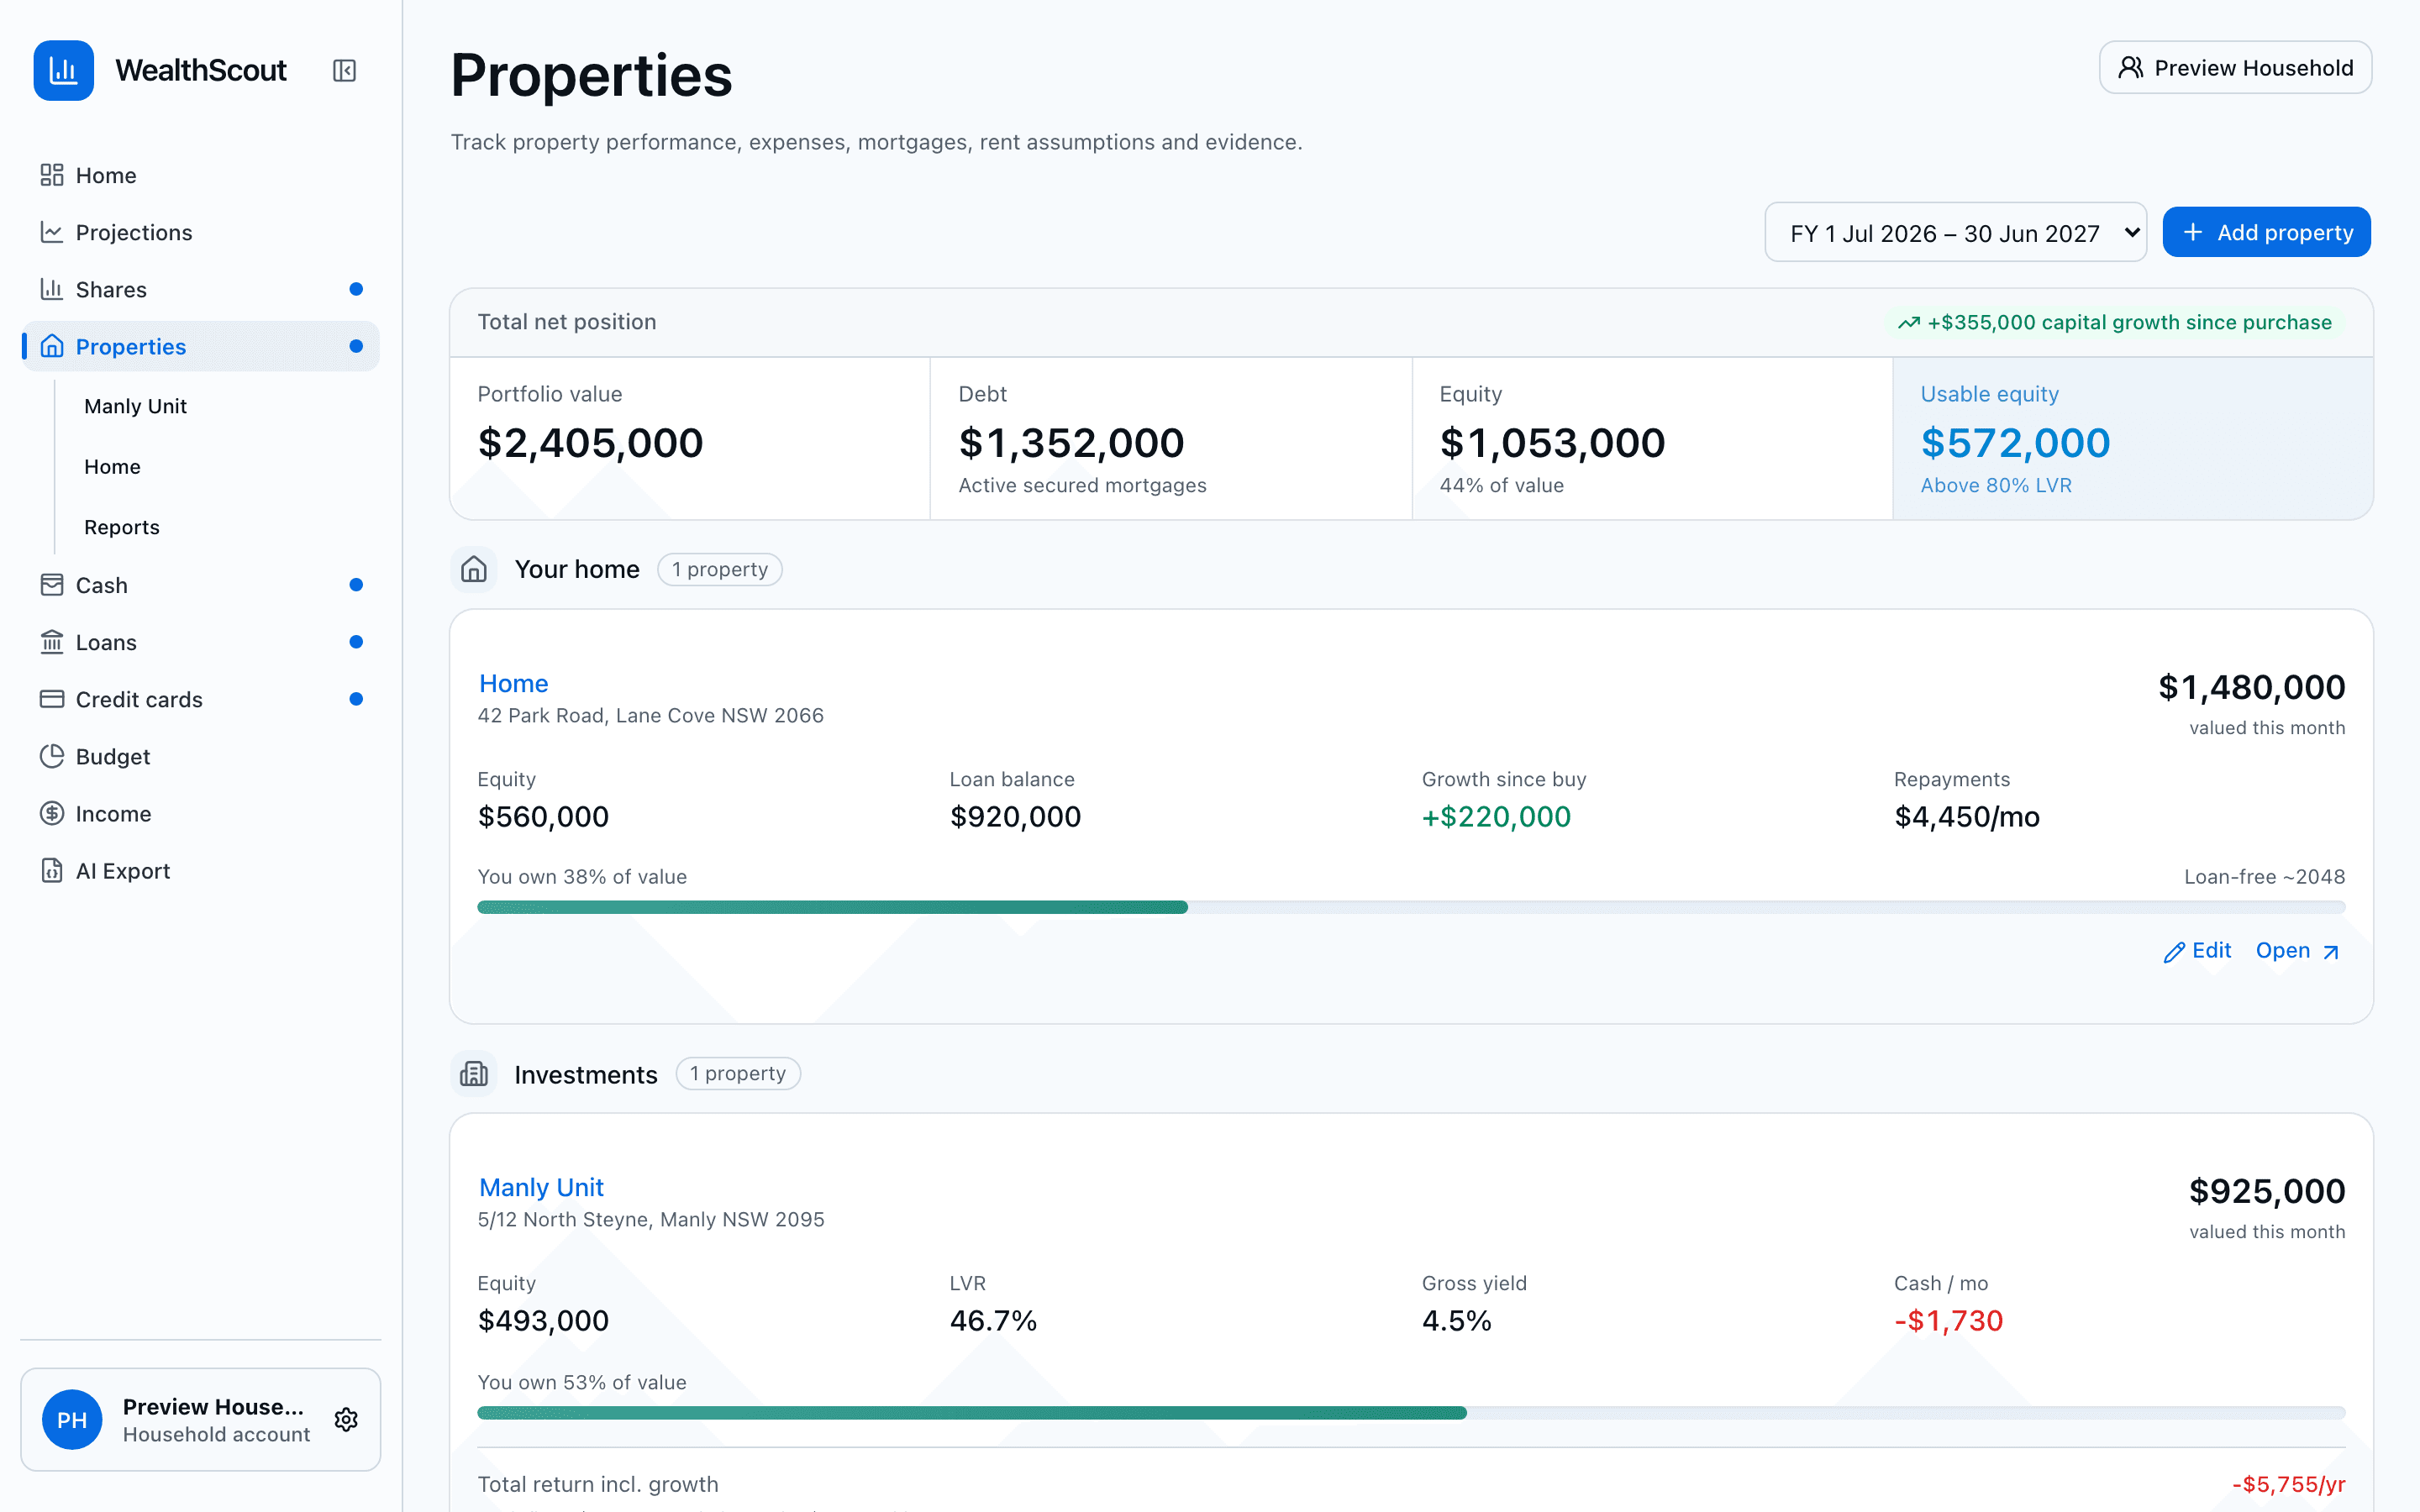Click the Home ownership 38% progress bar

1411,907
